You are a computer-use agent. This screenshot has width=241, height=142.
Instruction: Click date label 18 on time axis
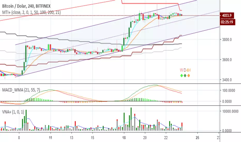point(124,138)
